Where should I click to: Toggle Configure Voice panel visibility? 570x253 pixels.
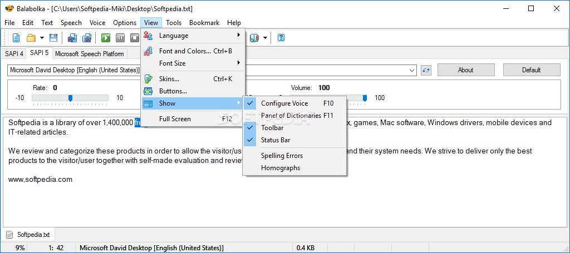(x=295, y=103)
